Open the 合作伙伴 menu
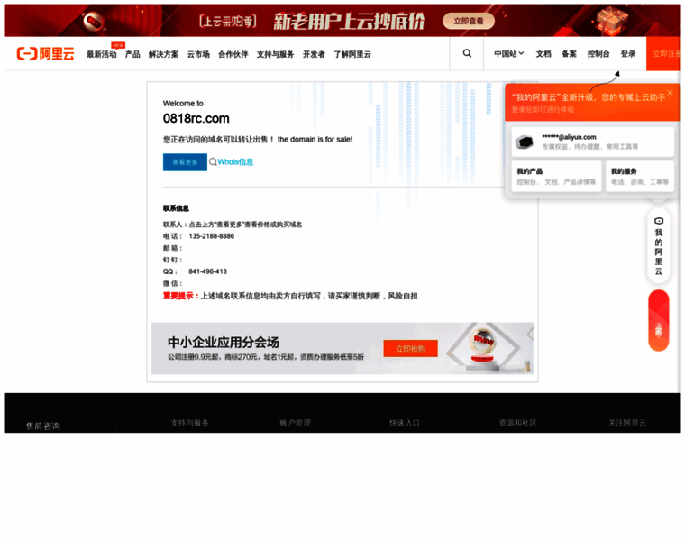The height and width of the screenshot is (541, 685). pyautogui.click(x=233, y=54)
